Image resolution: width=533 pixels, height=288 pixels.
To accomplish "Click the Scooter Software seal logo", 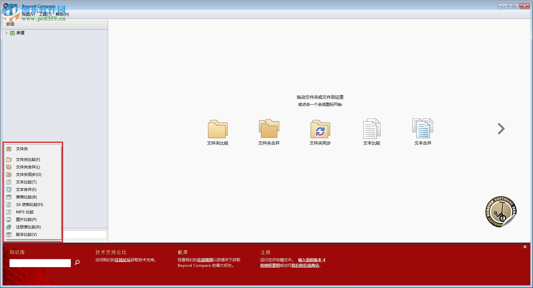I will pyautogui.click(x=501, y=212).
